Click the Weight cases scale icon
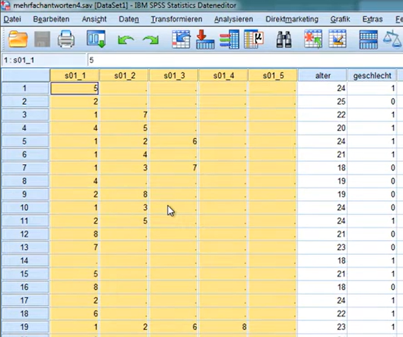Screen dimensions: 403x337 393,40
